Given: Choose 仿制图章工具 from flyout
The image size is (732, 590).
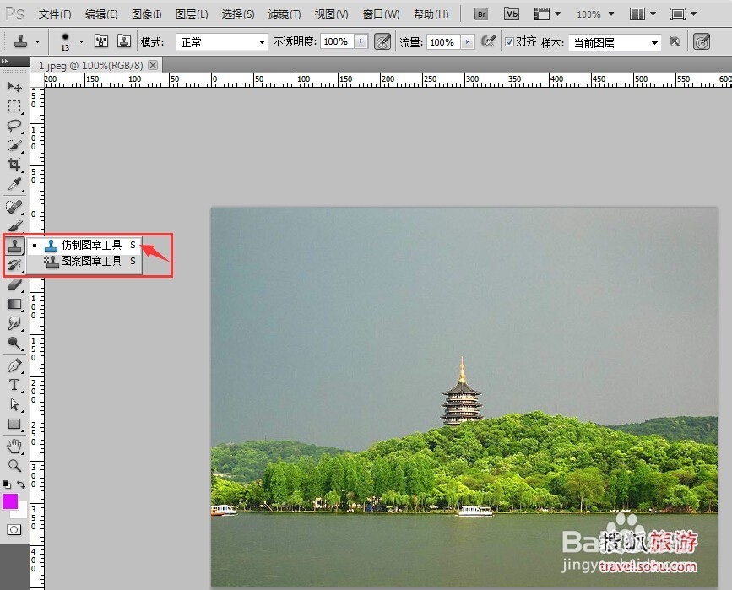Looking at the screenshot, I should click(x=84, y=245).
